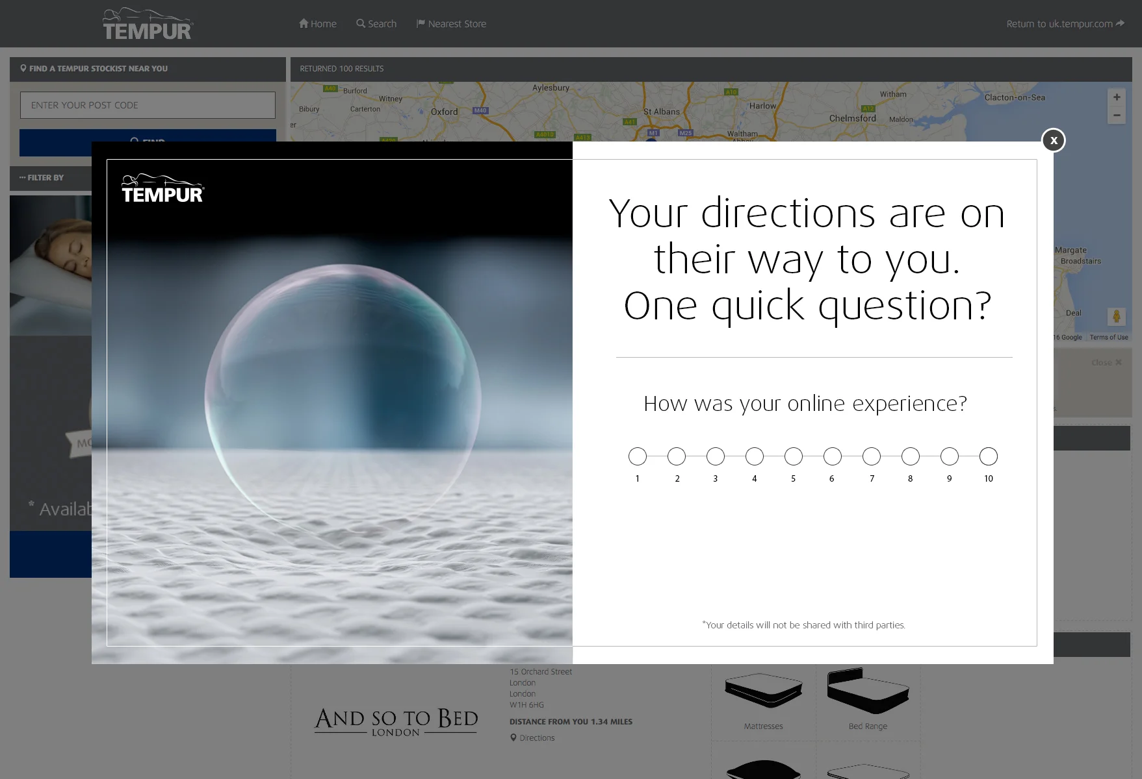Viewport: 1142px width, 779px height.
Task: Select rating 10 for online experience
Action: [x=989, y=456]
